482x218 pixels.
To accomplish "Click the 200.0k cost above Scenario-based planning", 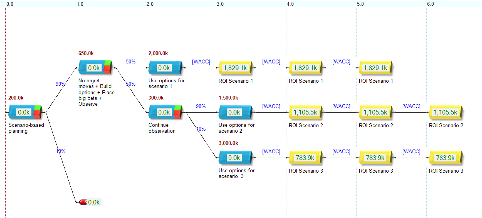I will [16, 98].
